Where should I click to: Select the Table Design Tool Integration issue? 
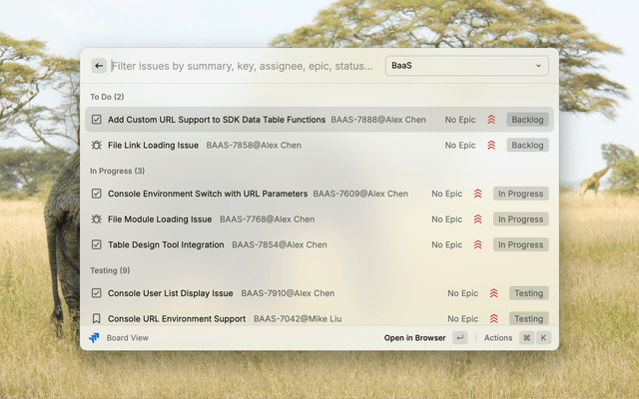pyautogui.click(x=166, y=244)
